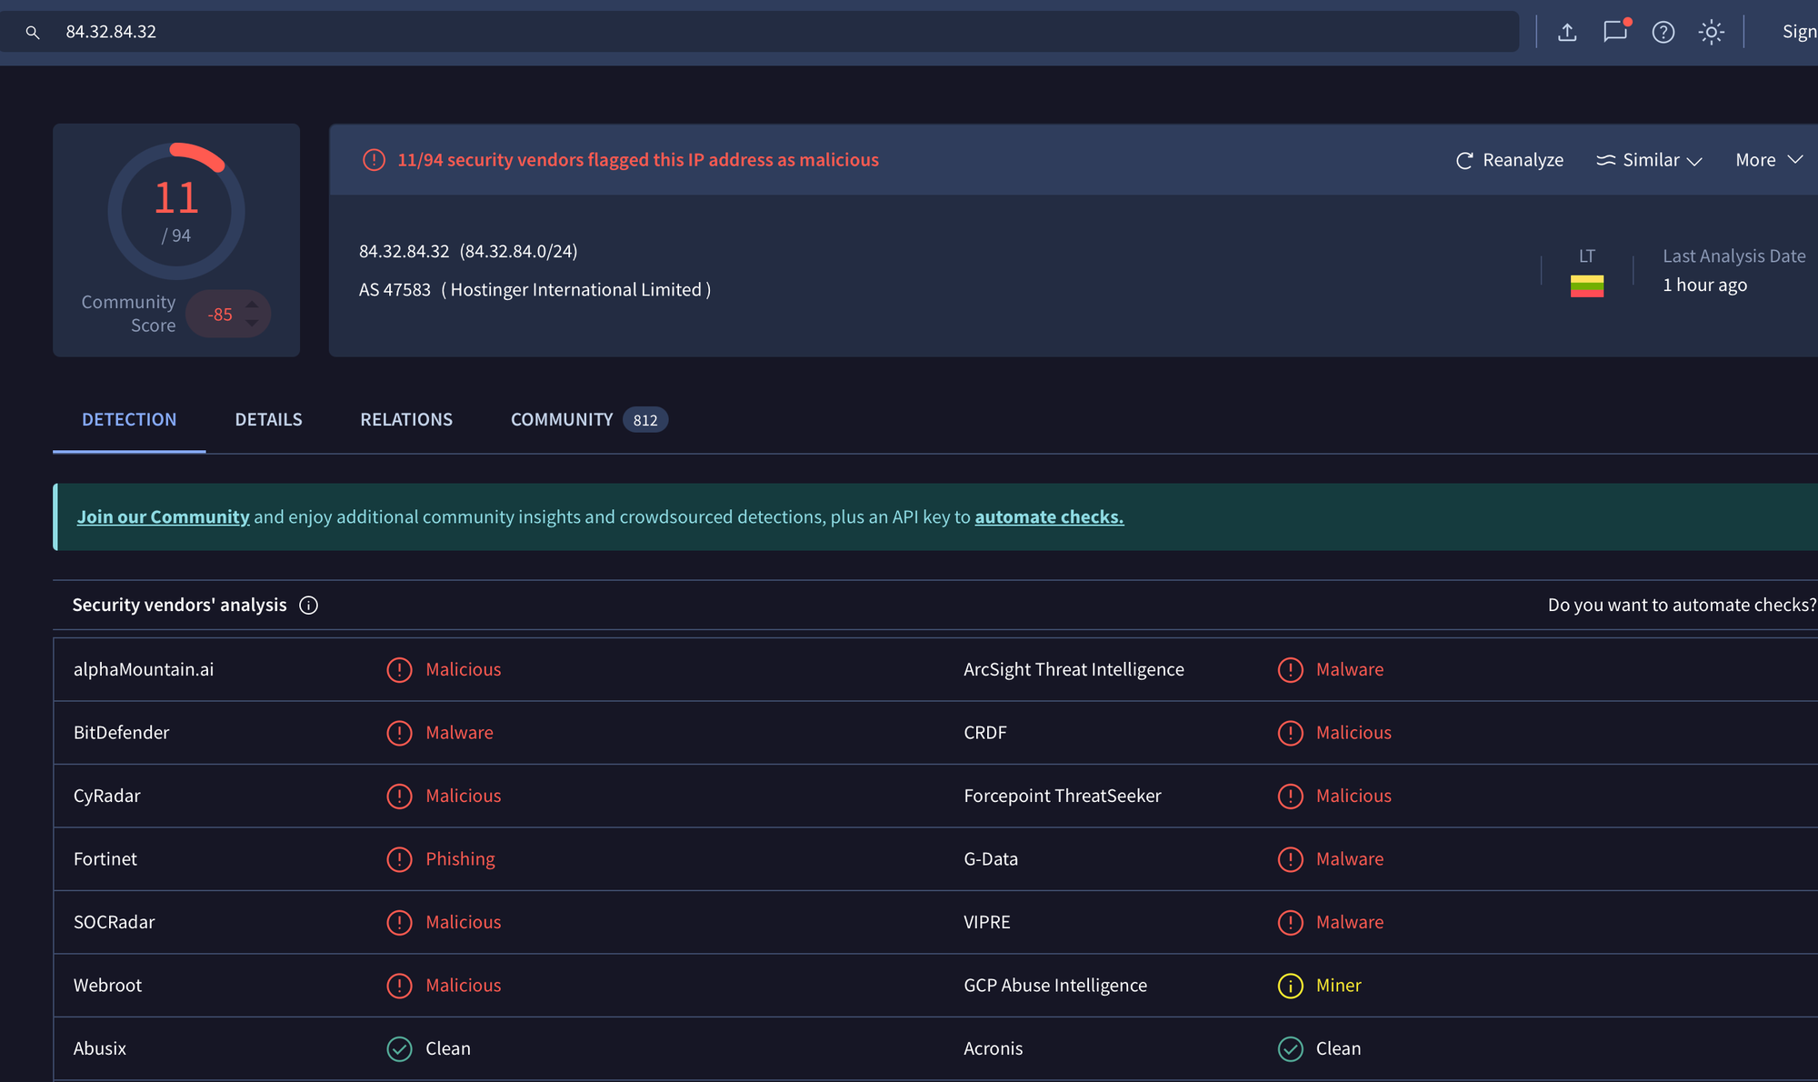Screen dimensions: 1818x1082
Task: Click the Miner verdict for GCP Abuse Intelligence
Action: 1338,986
